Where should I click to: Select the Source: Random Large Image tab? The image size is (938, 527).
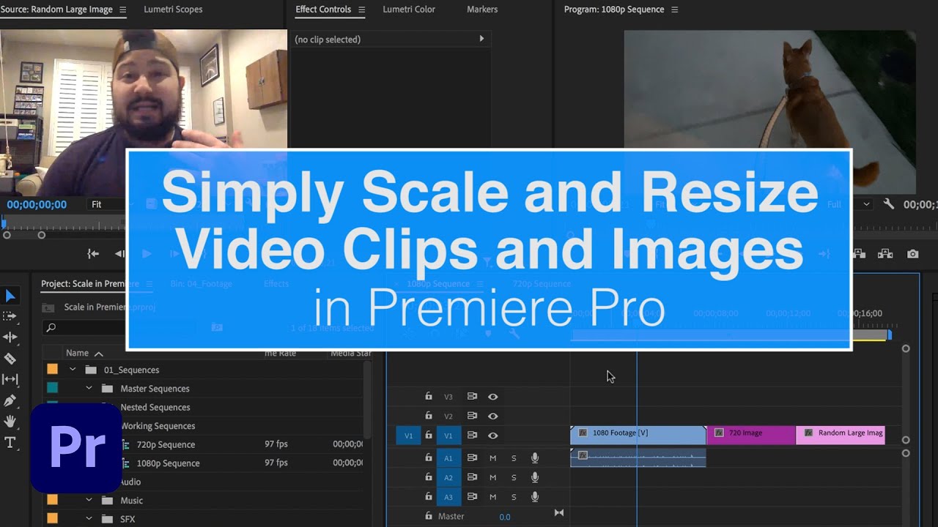(56, 10)
